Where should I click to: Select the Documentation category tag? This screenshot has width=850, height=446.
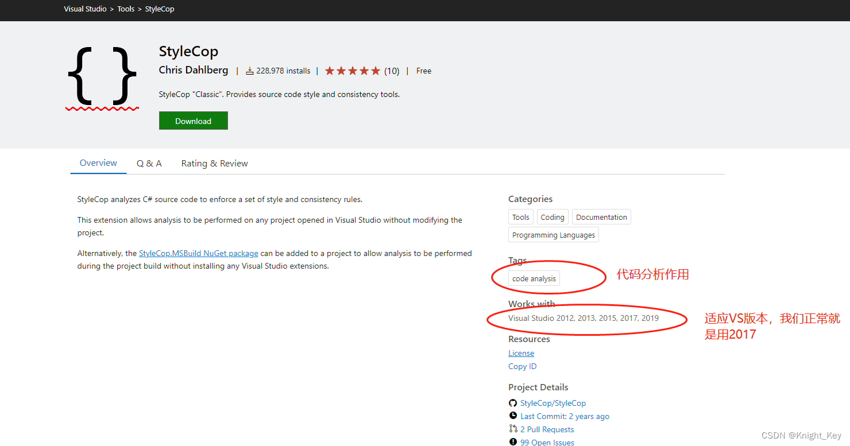pyautogui.click(x=601, y=217)
